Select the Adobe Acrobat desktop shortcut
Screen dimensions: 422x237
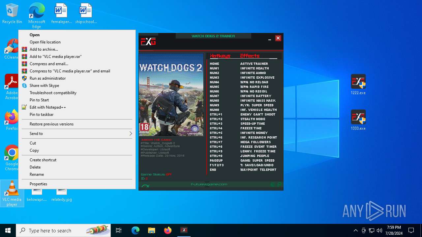pyautogui.click(x=12, y=87)
